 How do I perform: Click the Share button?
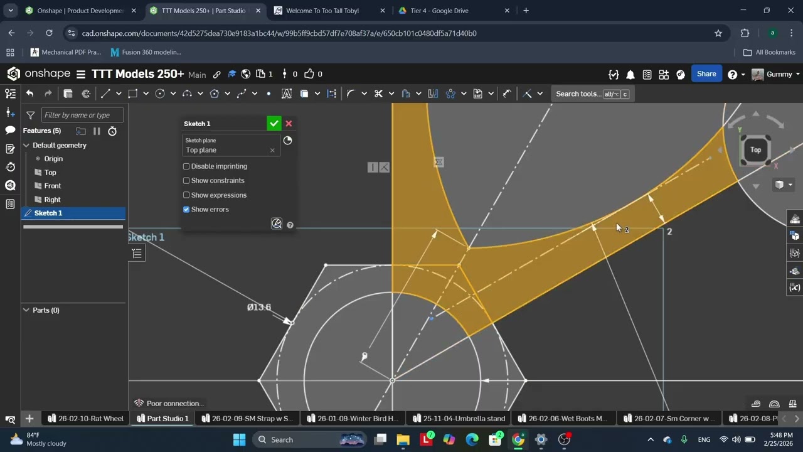click(x=706, y=74)
